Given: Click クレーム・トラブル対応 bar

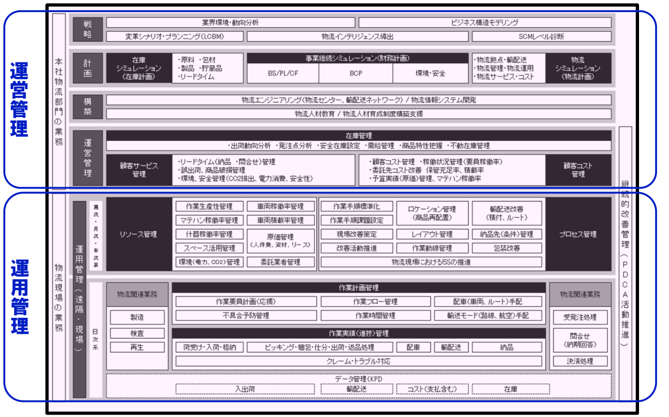Looking at the screenshot, I should 359,361.
